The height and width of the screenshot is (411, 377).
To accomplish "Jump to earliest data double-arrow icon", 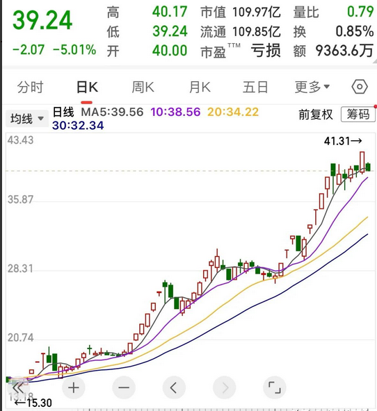I will pos(18,387).
